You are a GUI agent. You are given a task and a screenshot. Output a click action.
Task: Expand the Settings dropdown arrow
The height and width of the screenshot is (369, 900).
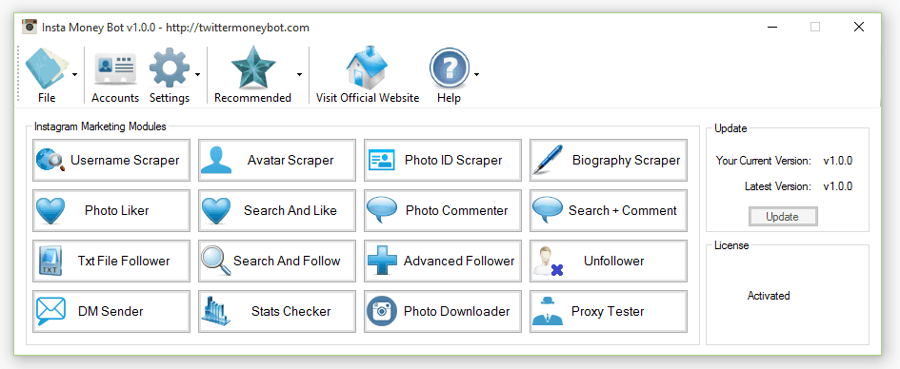click(x=197, y=74)
